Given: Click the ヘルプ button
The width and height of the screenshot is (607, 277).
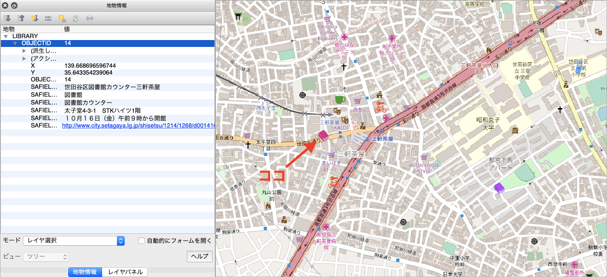Looking at the screenshot, I should pyautogui.click(x=199, y=256).
